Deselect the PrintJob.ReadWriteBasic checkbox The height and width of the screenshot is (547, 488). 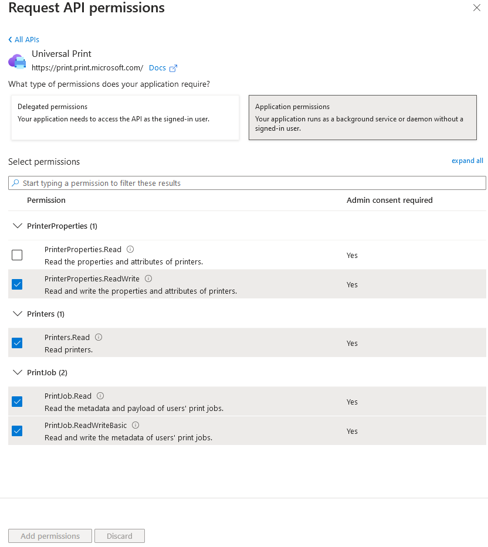pos(17,431)
